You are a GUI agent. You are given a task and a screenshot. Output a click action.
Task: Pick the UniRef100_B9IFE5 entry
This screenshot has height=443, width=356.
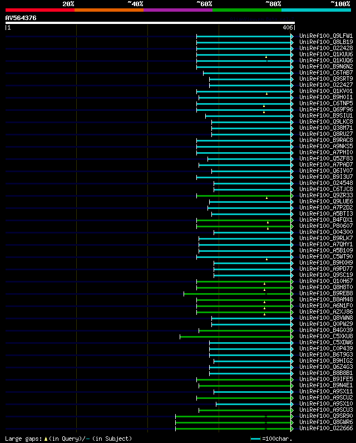(x=326, y=379)
